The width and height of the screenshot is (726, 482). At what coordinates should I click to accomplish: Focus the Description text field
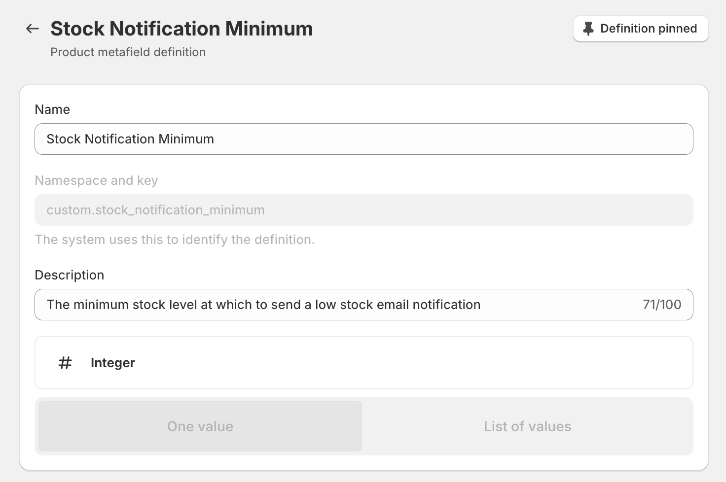pyautogui.click(x=364, y=305)
